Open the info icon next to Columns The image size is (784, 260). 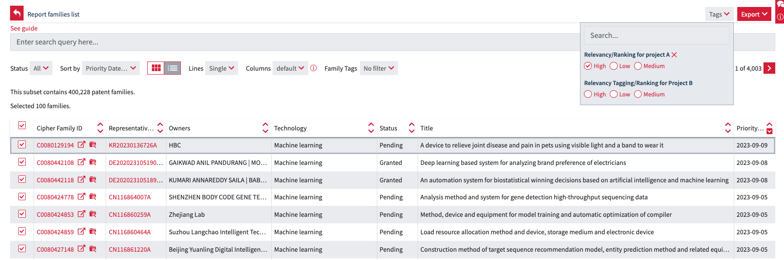pos(314,68)
